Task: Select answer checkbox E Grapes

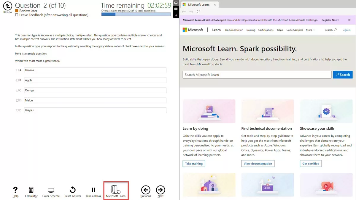Action: click(x=17, y=110)
